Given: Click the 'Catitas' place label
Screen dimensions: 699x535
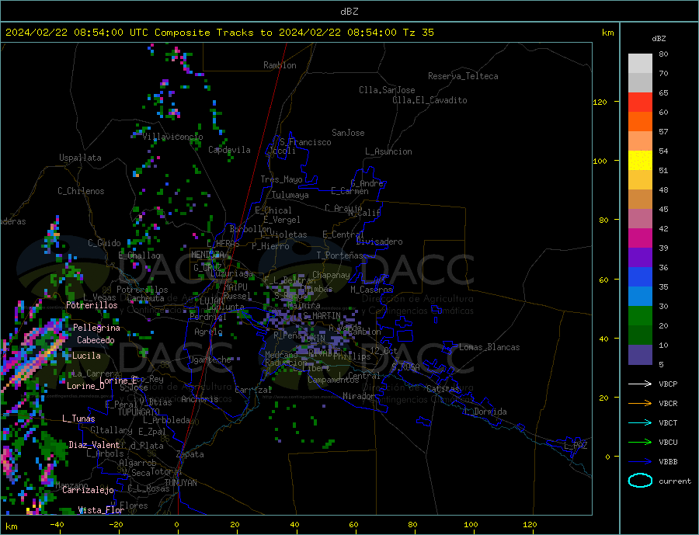Looking at the screenshot, I should [x=443, y=389].
